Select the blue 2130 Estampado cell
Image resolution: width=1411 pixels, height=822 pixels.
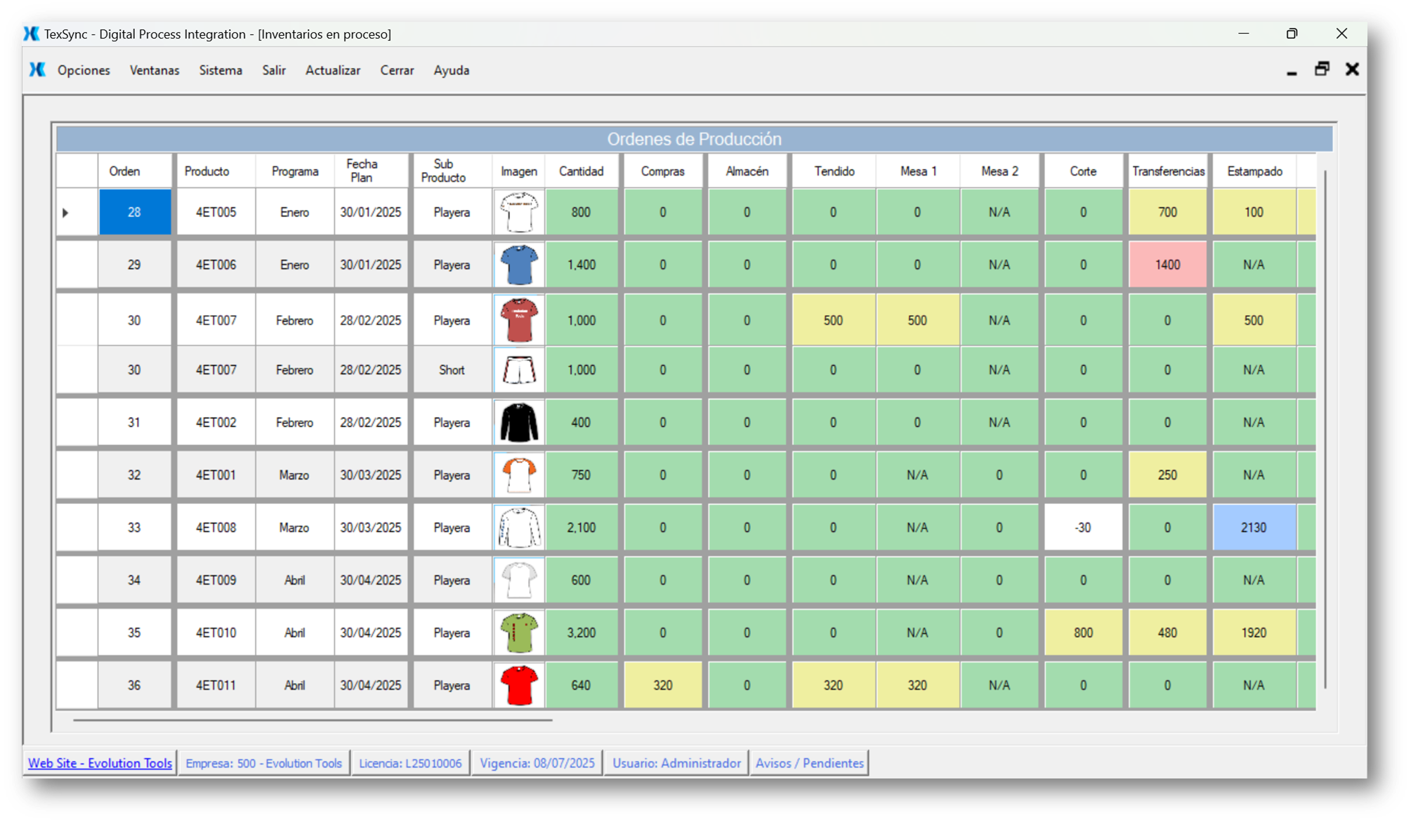coord(1254,527)
